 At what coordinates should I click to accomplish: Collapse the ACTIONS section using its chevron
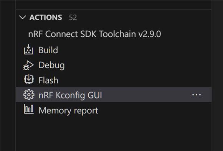23,18
